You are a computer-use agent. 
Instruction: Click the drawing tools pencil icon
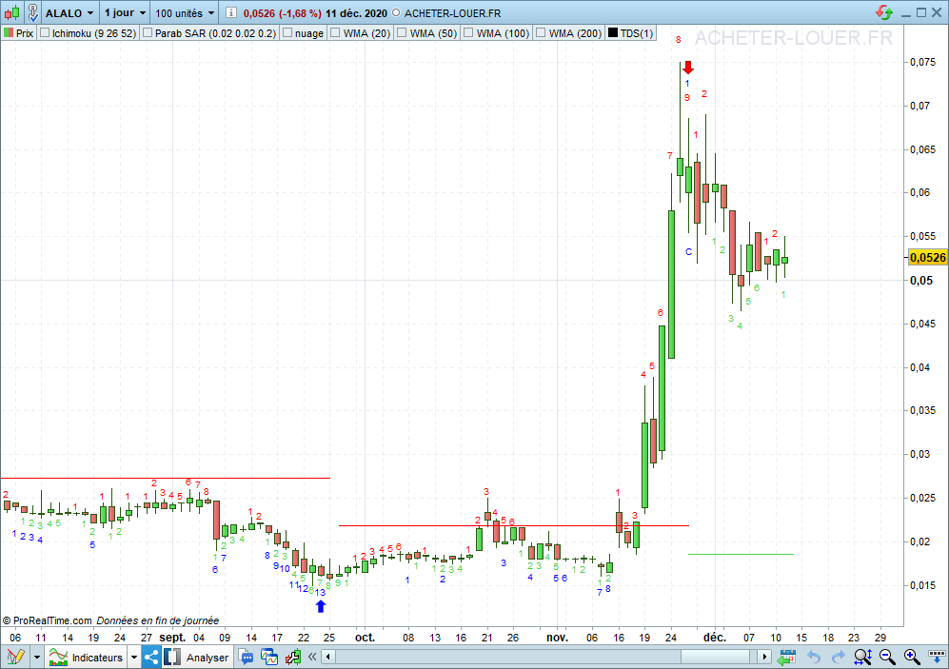[15, 657]
